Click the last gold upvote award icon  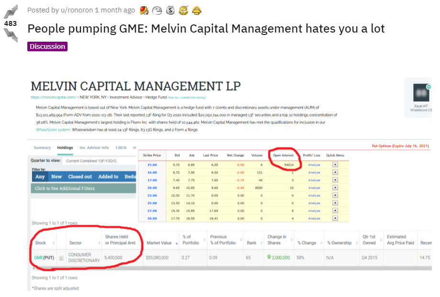pos(197,10)
